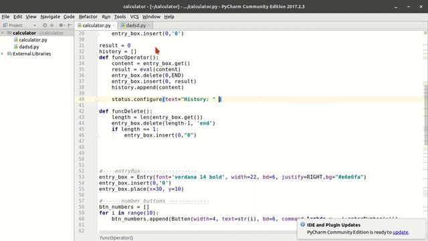Click the Project view icon
This screenshot has height=241, width=428.
(x=5, y=25)
